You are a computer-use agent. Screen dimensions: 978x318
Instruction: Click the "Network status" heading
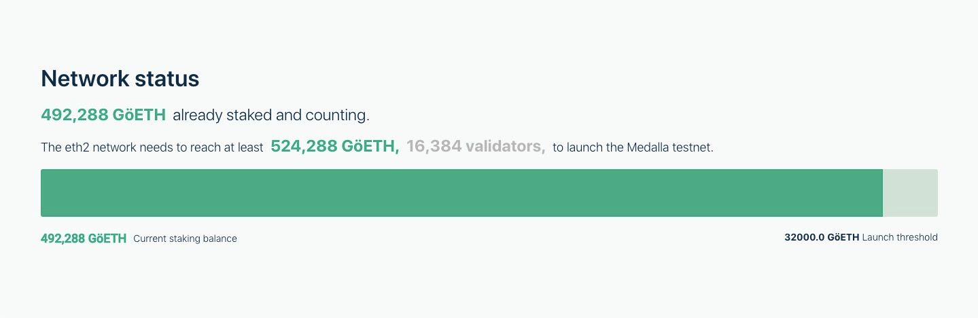120,79
